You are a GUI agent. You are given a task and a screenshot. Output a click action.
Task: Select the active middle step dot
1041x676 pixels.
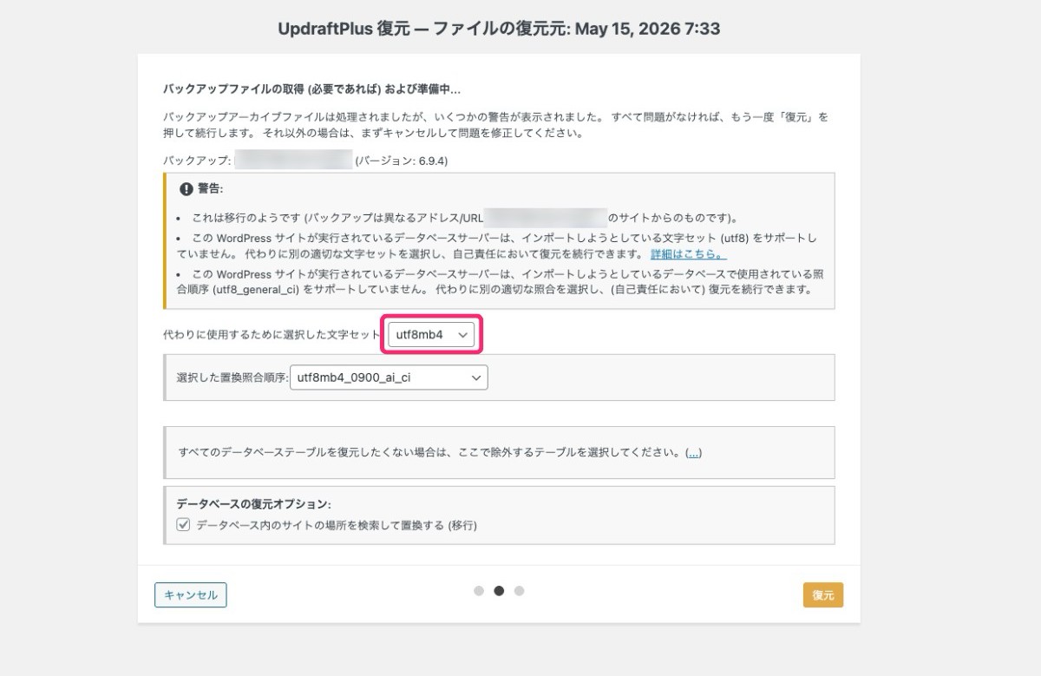point(499,591)
